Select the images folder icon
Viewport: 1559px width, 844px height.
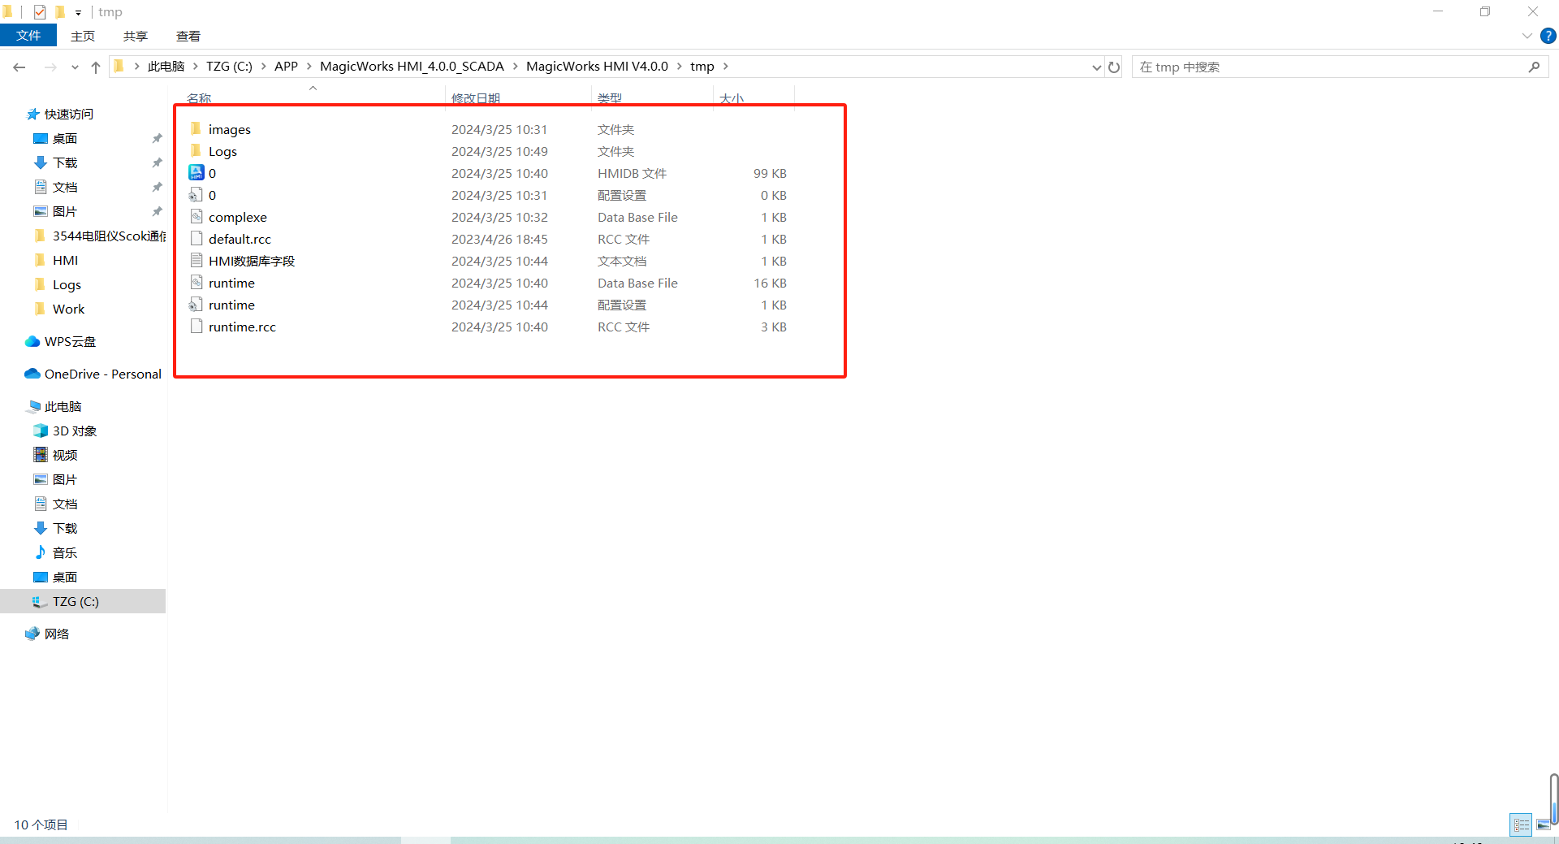[196, 129]
